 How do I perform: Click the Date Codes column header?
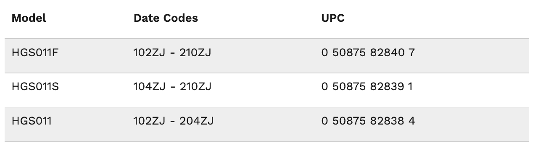click(166, 18)
